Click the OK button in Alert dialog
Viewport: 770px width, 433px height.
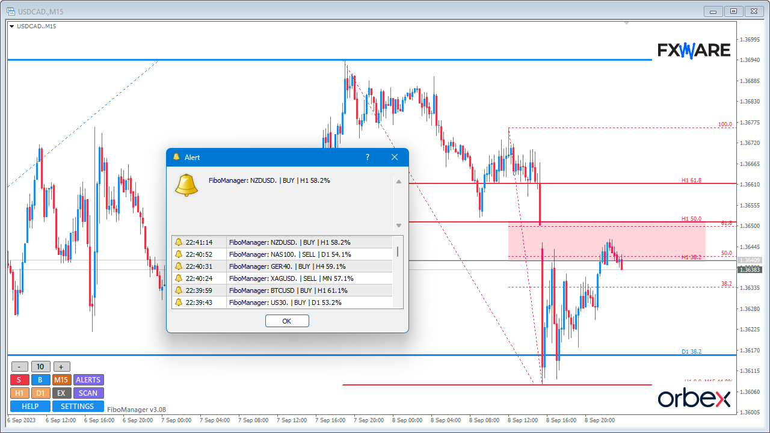click(287, 321)
